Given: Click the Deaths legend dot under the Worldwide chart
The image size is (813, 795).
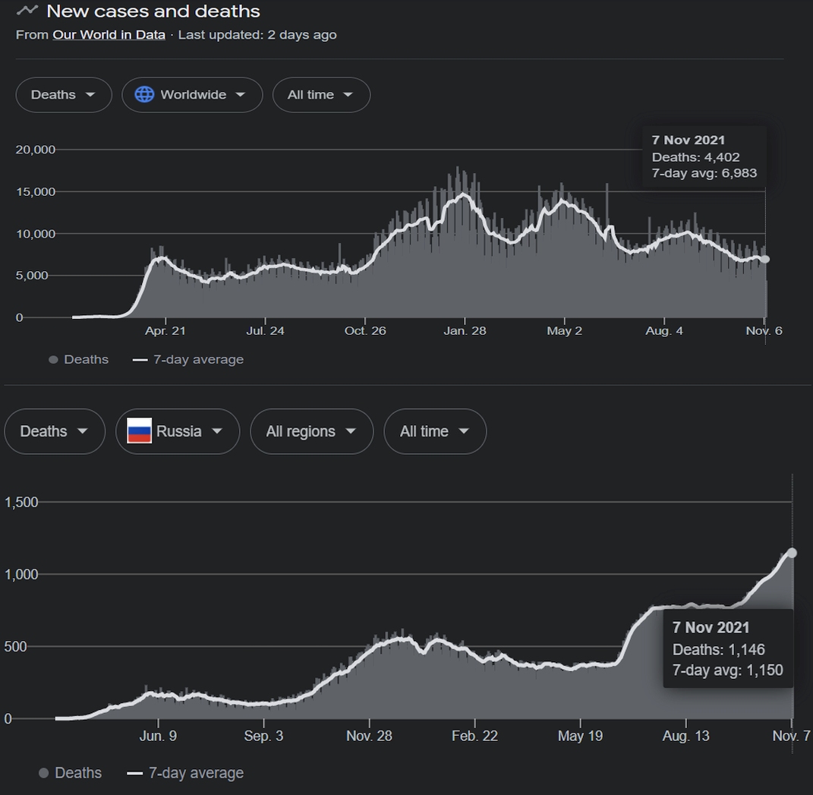Looking at the screenshot, I should (x=53, y=359).
